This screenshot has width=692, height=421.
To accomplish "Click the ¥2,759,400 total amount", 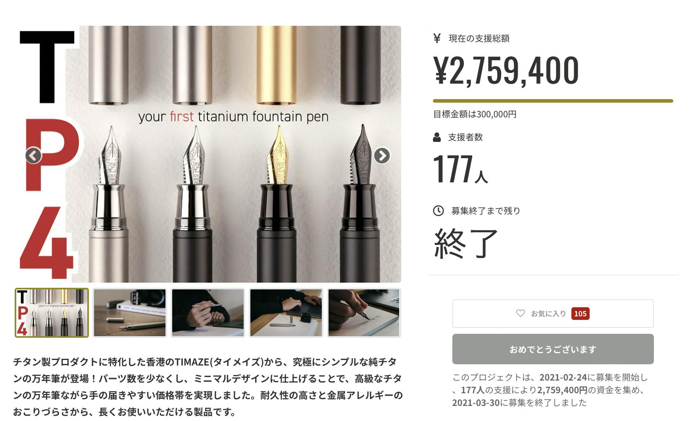I will point(506,71).
